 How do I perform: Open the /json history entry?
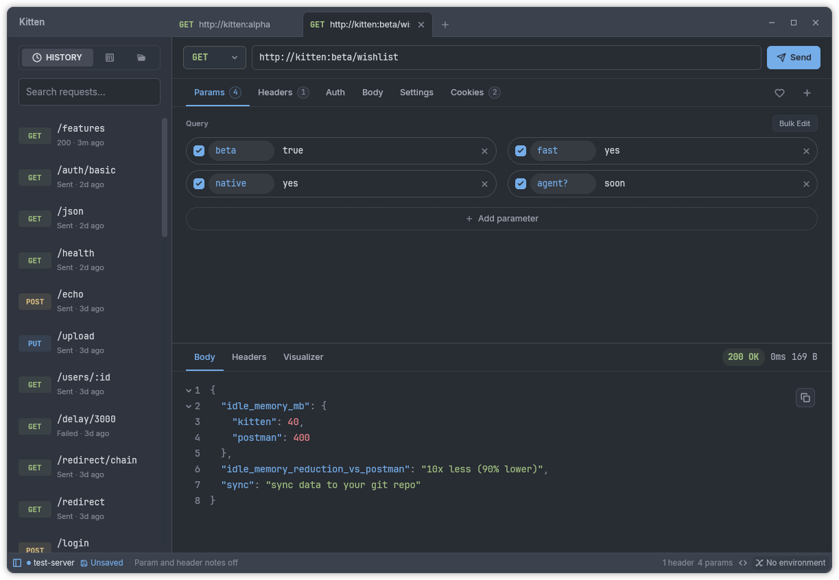[89, 219]
